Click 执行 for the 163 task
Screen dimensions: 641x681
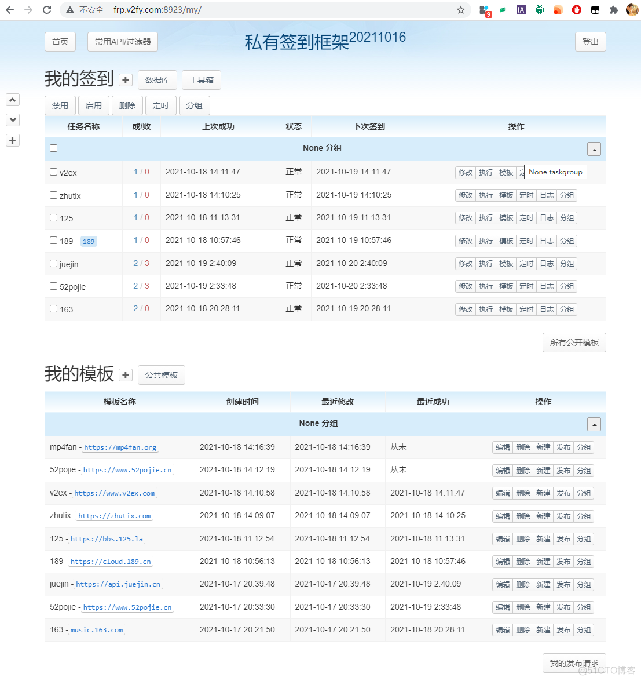click(486, 309)
